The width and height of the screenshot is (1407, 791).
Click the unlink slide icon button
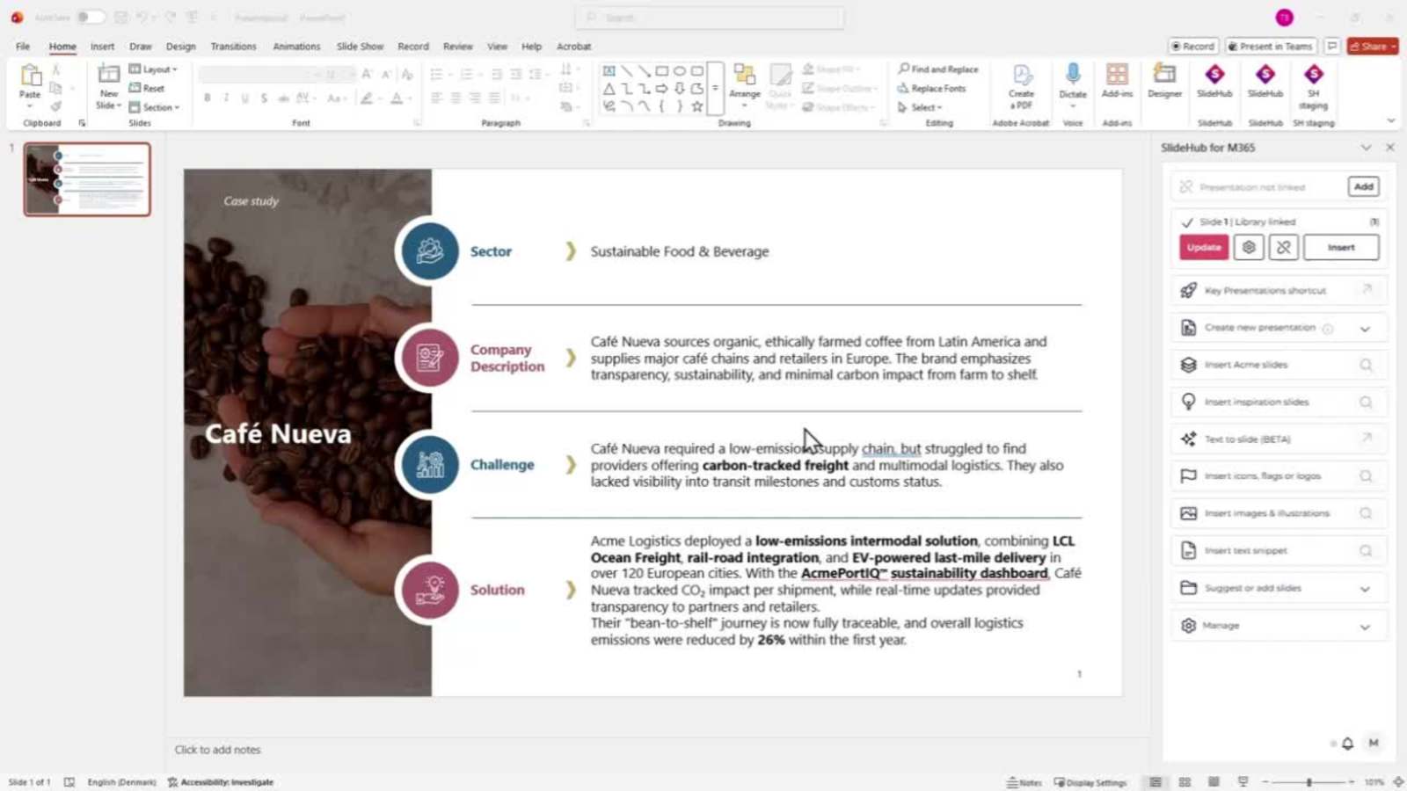point(1283,248)
